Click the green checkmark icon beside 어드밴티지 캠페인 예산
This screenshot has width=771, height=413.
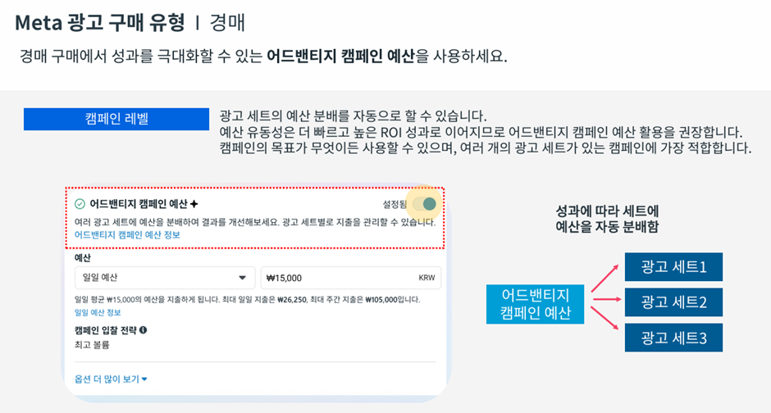click(80, 204)
